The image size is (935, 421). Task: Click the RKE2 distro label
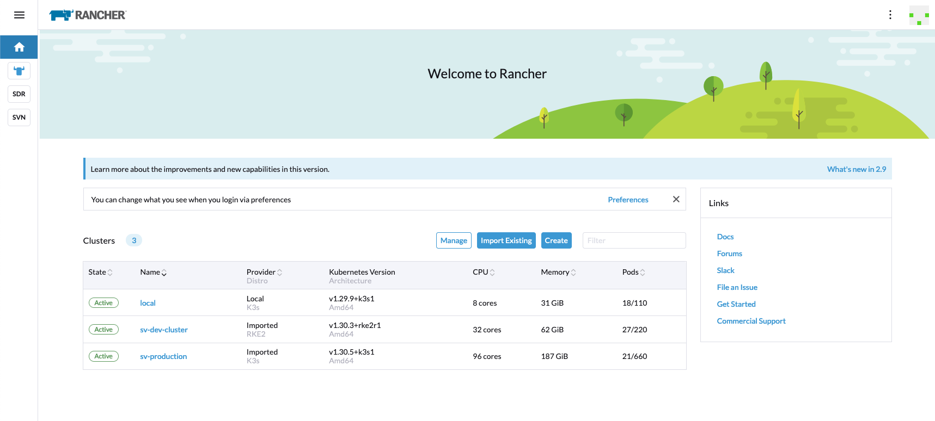click(x=256, y=334)
